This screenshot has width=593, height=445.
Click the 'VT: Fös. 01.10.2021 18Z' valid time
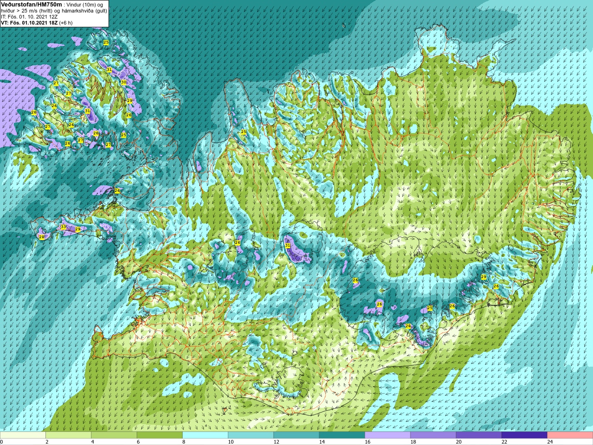(x=30, y=23)
